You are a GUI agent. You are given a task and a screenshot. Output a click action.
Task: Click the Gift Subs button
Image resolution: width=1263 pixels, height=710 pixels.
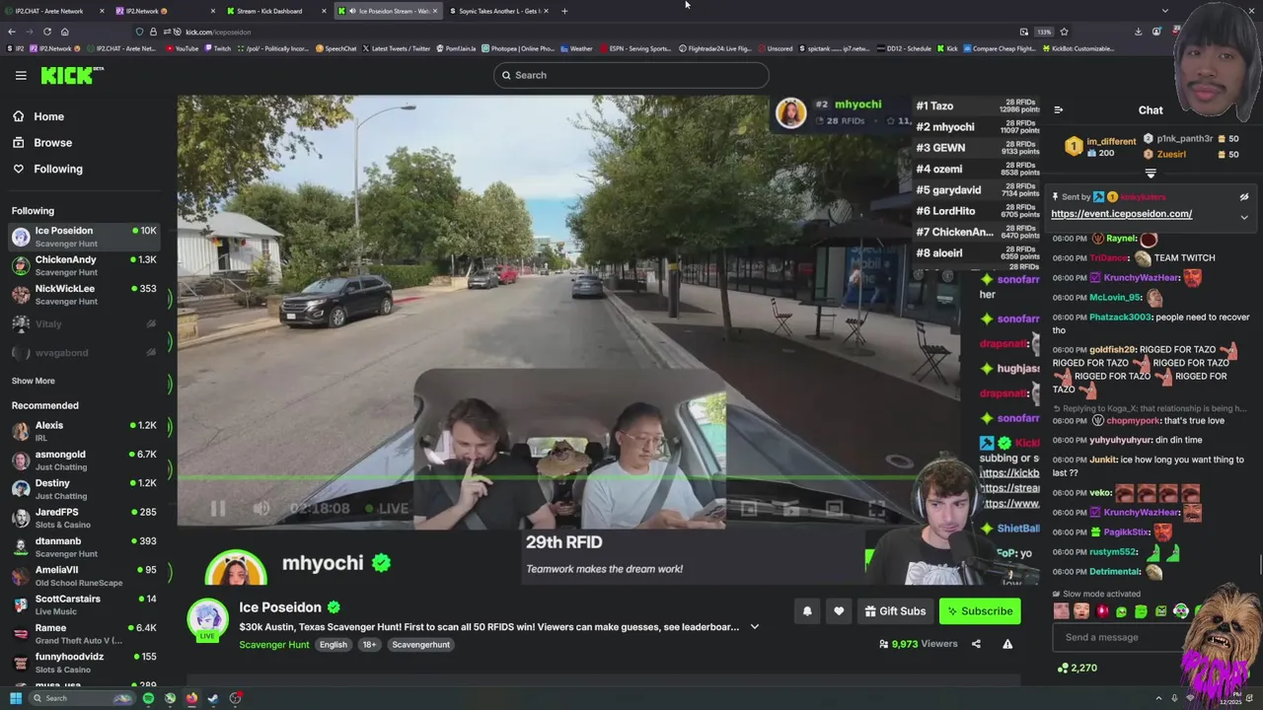895,611
